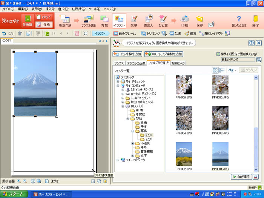Click the 自動確認 button
The height and width of the screenshot is (198, 264).
(241, 177)
